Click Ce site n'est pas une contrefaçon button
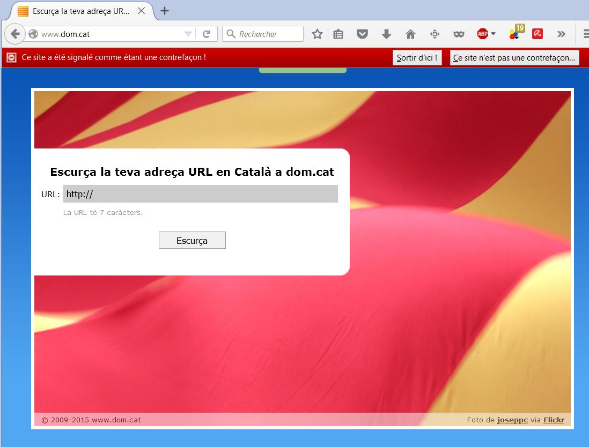 514,58
